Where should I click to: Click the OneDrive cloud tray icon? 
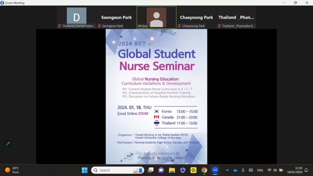pyautogui.click(x=235, y=170)
